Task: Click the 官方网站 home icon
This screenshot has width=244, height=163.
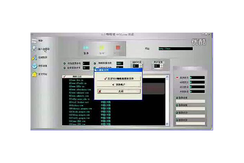Action: [x=35, y=75]
